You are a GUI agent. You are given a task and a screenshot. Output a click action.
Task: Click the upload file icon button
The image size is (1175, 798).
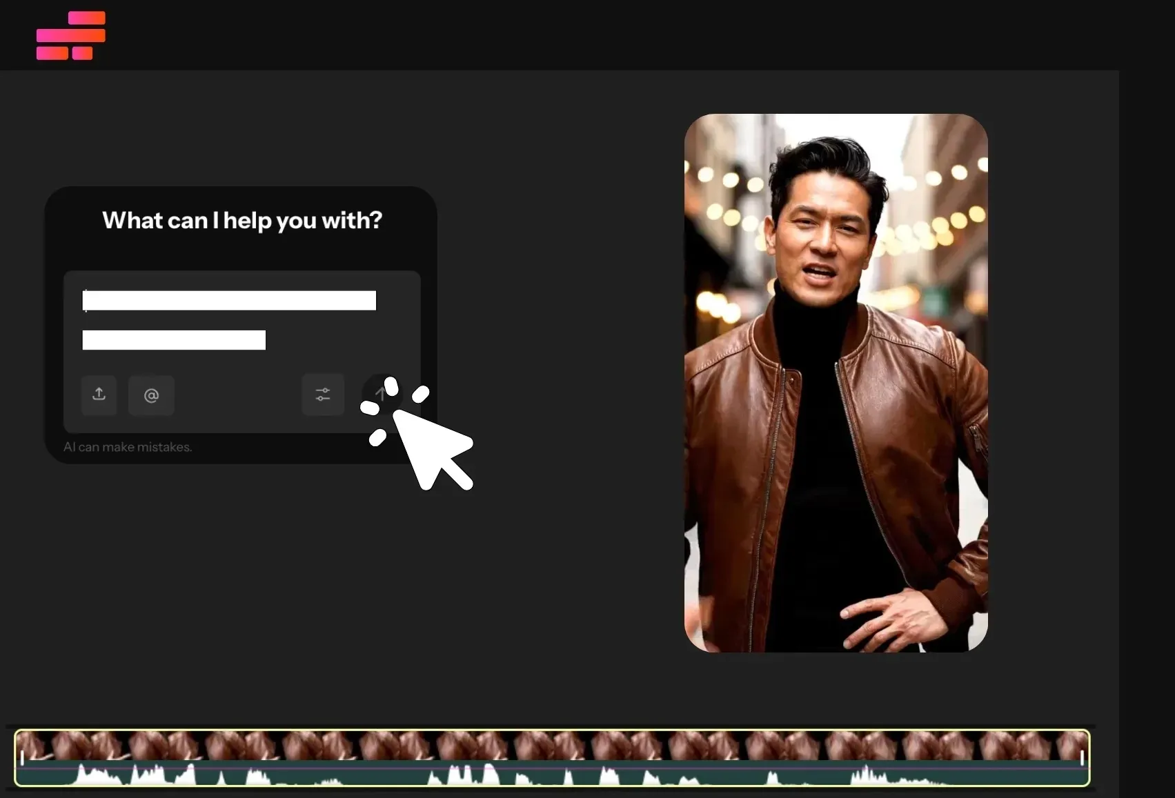tap(99, 395)
